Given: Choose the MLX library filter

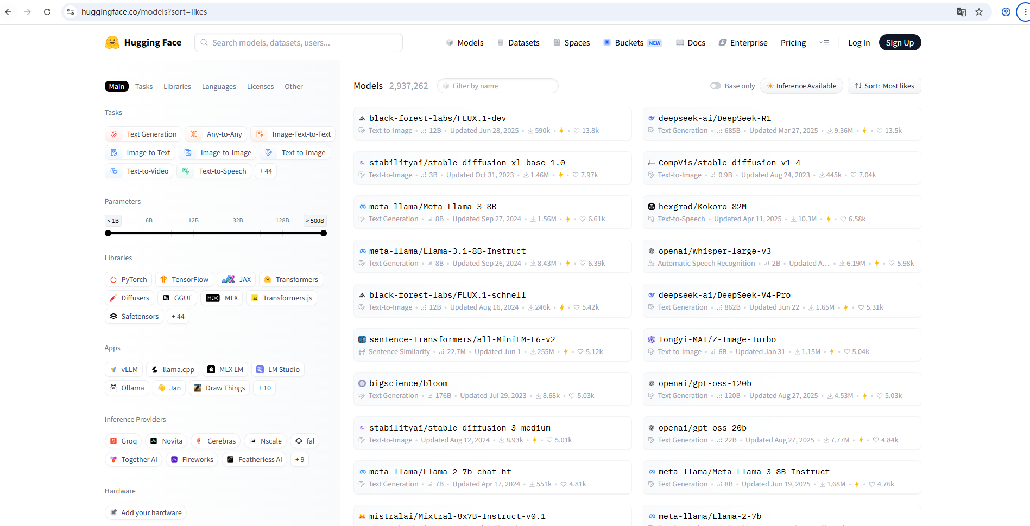Looking at the screenshot, I should [x=222, y=298].
